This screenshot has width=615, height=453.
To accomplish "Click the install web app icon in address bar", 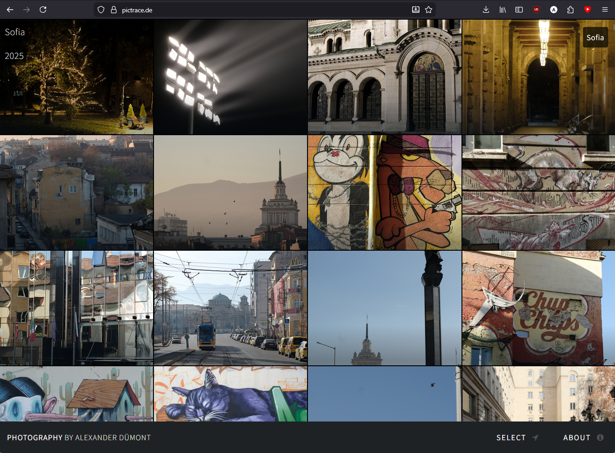I will [x=416, y=10].
